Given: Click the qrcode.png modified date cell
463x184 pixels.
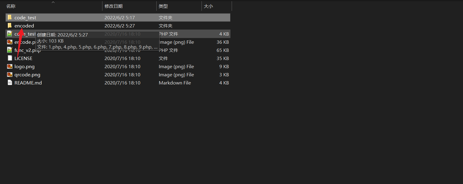Looking at the screenshot, I should click(x=122, y=75).
